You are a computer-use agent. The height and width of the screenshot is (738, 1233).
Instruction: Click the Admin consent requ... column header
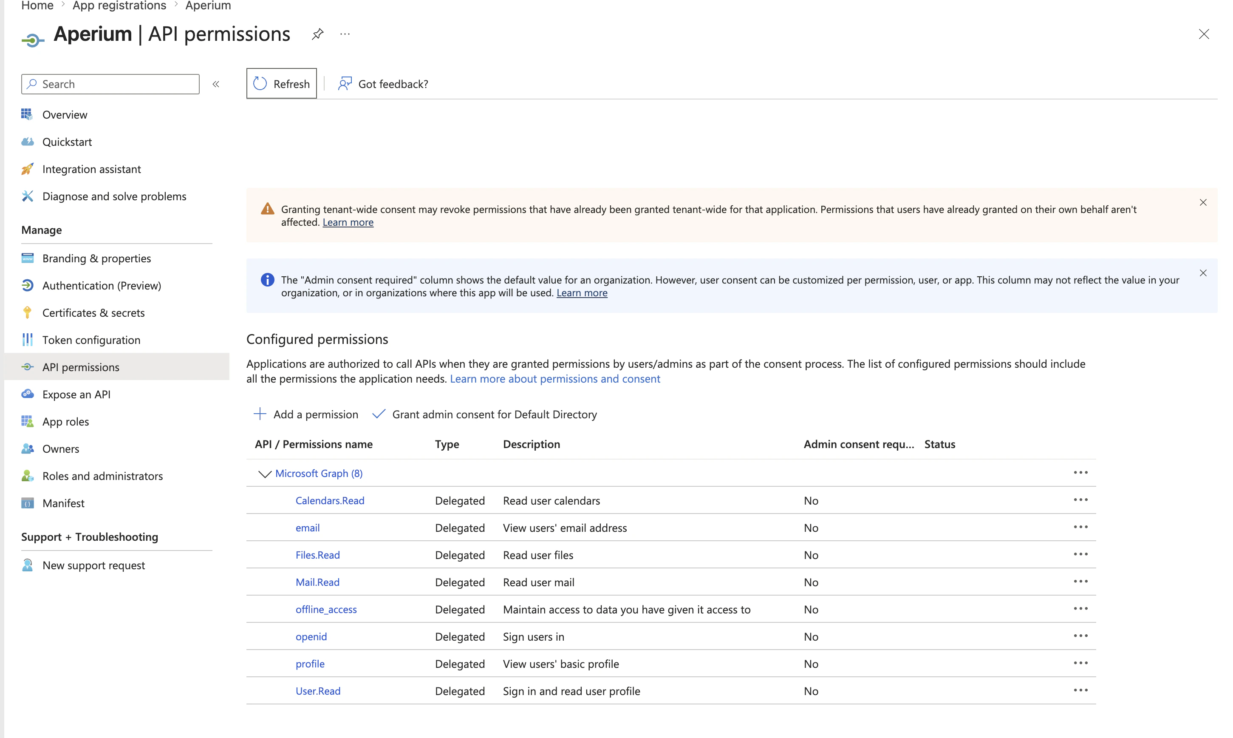point(858,444)
